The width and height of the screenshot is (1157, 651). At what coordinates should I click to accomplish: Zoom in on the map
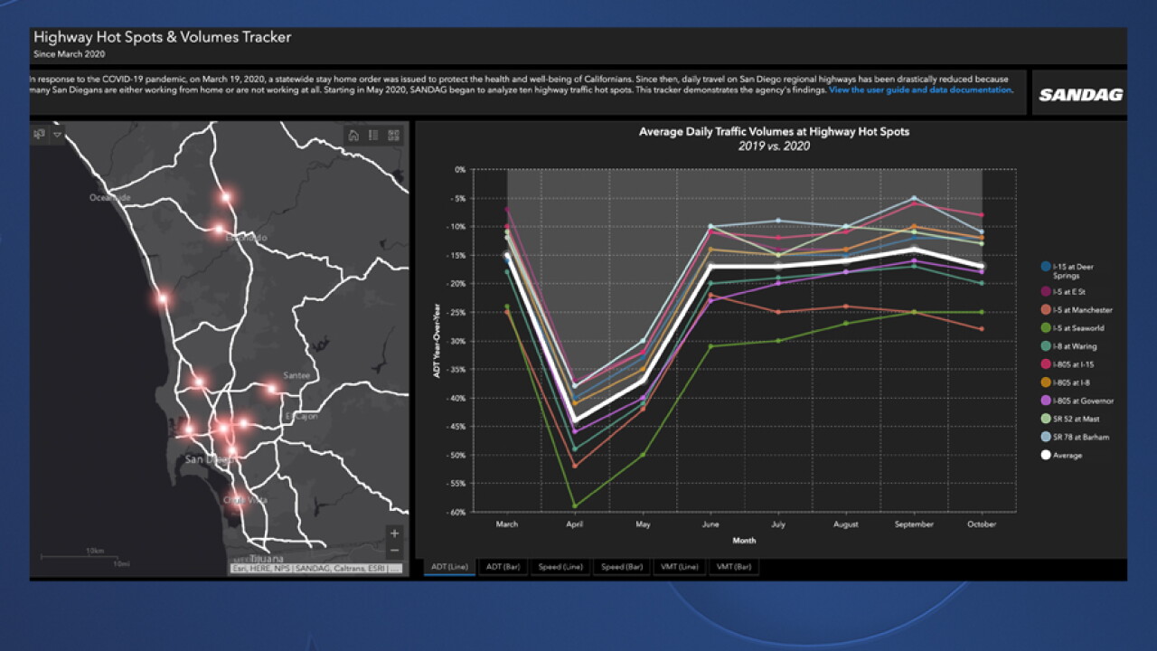[394, 533]
